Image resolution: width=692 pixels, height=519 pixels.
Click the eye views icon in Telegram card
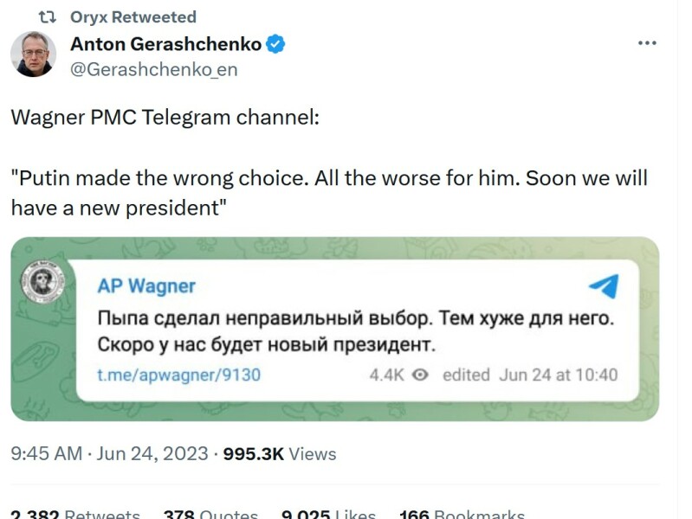click(421, 375)
